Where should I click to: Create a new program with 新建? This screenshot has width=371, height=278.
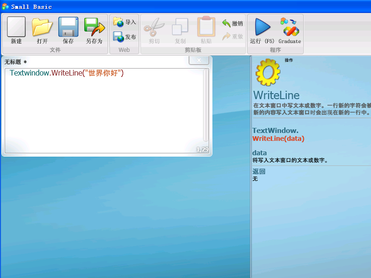pyautogui.click(x=16, y=28)
